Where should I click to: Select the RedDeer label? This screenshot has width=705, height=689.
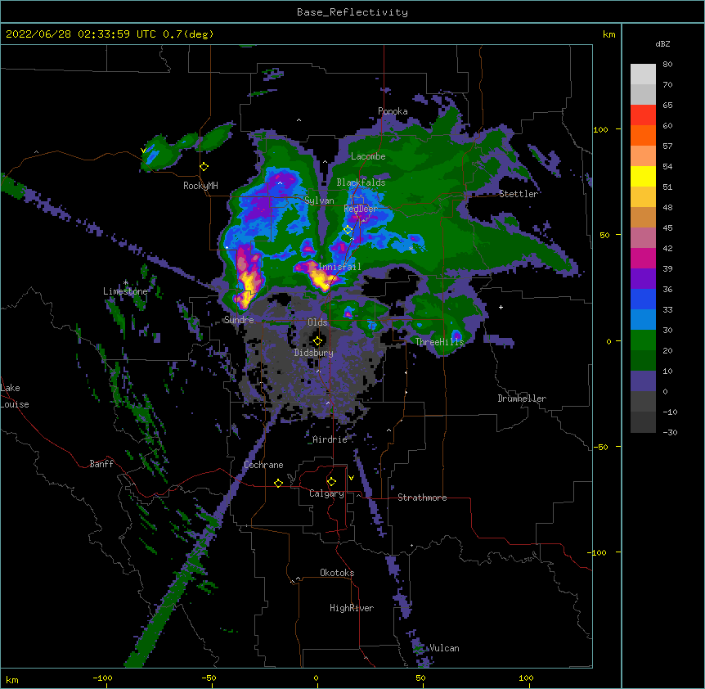(361, 209)
